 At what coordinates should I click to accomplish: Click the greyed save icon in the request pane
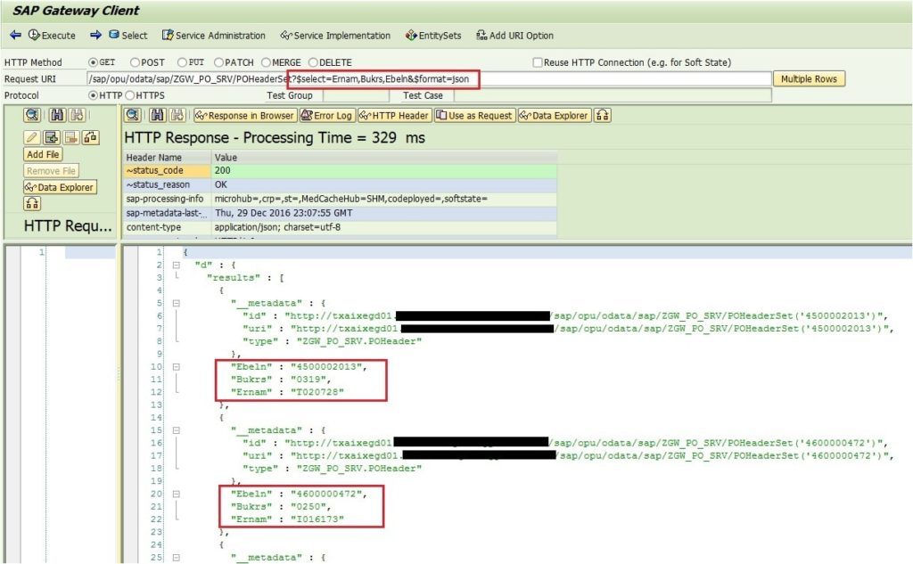point(71,137)
